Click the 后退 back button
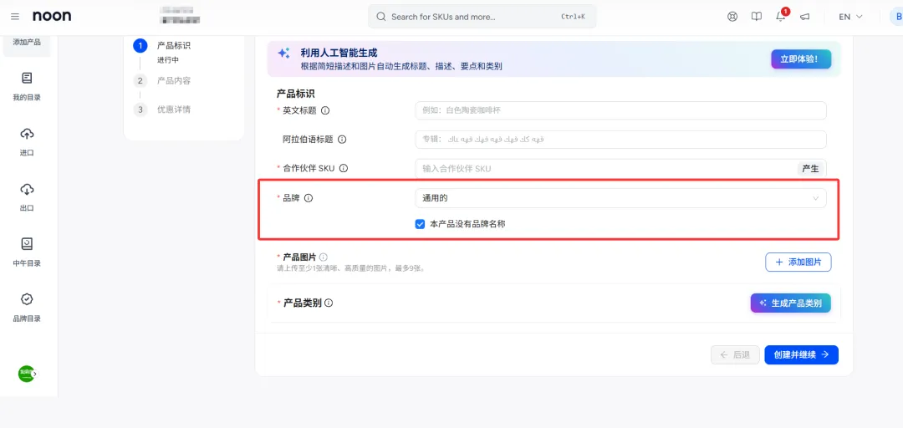903x428 pixels. tap(736, 354)
